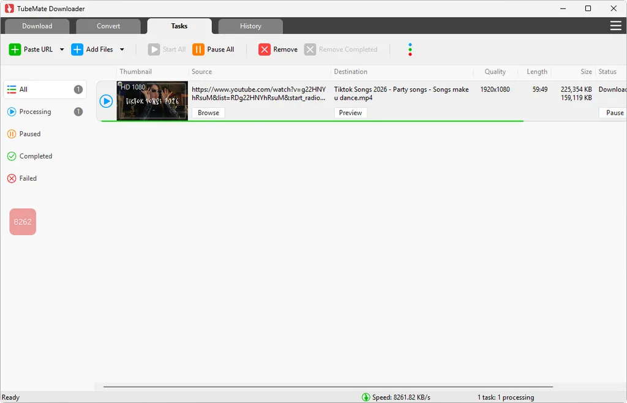Click the green Paste URL plus icon
The height and width of the screenshot is (403, 627).
[x=15, y=50]
